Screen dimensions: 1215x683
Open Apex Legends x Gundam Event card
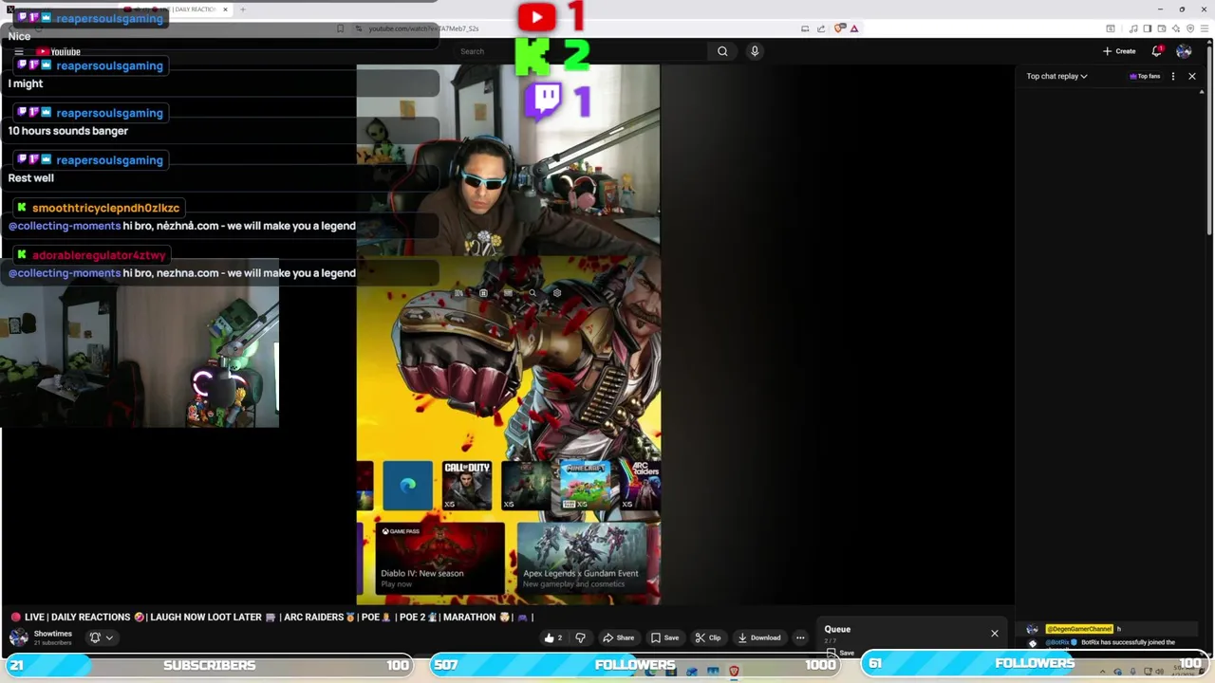[583, 558]
